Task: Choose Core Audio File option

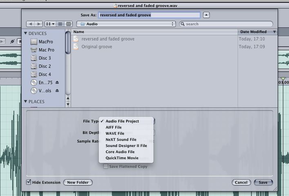Action: click(126, 152)
